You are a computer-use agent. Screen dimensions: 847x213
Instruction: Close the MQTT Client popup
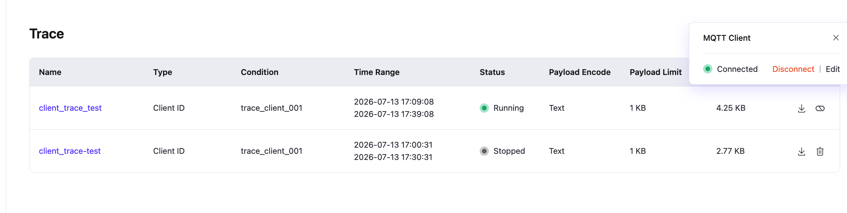(836, 38)
